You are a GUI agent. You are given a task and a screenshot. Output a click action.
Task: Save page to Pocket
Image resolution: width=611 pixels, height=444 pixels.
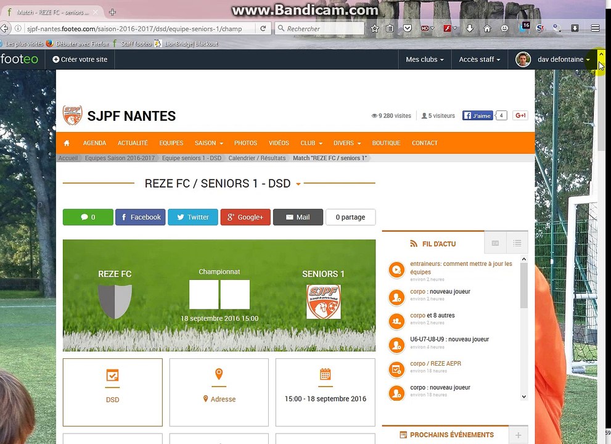coord(407,28)
